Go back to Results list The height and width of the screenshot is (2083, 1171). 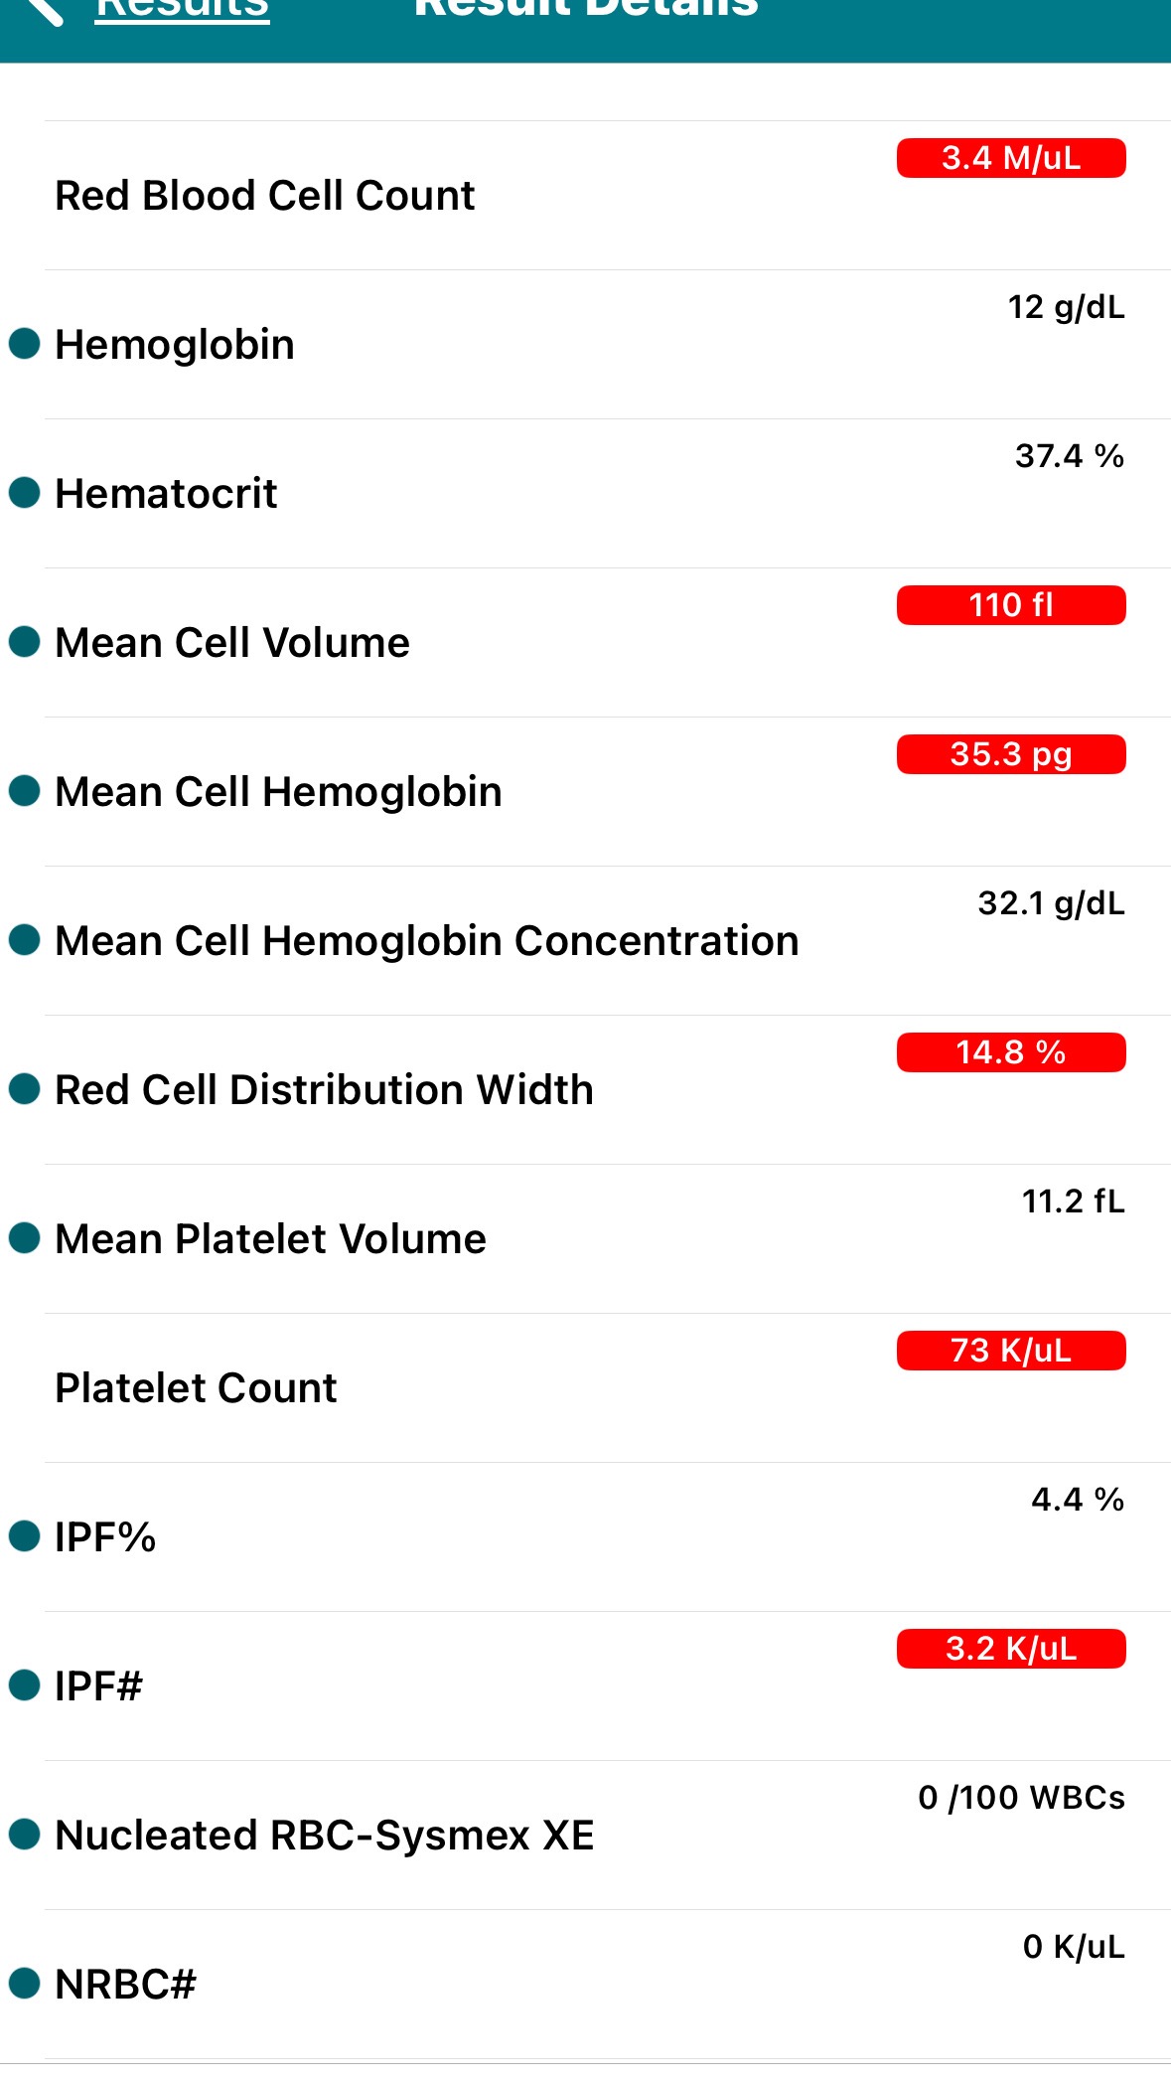[182, 10]
